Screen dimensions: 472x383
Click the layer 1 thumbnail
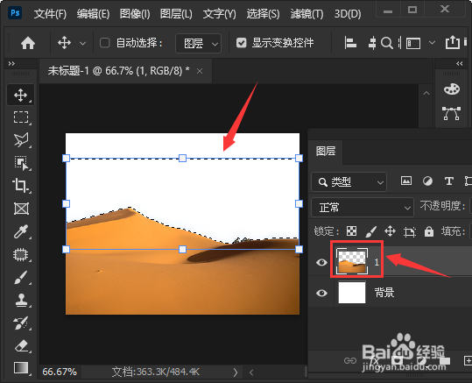[x=352, y=261]
